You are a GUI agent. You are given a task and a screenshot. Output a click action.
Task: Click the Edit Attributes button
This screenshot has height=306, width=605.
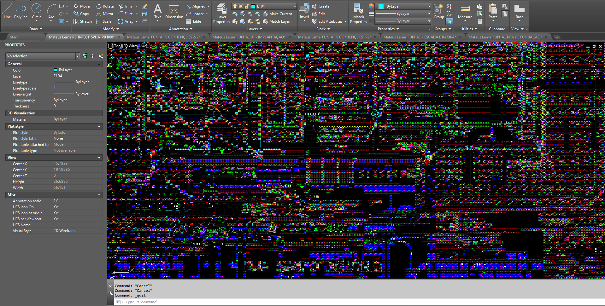[x=329, y=21]
